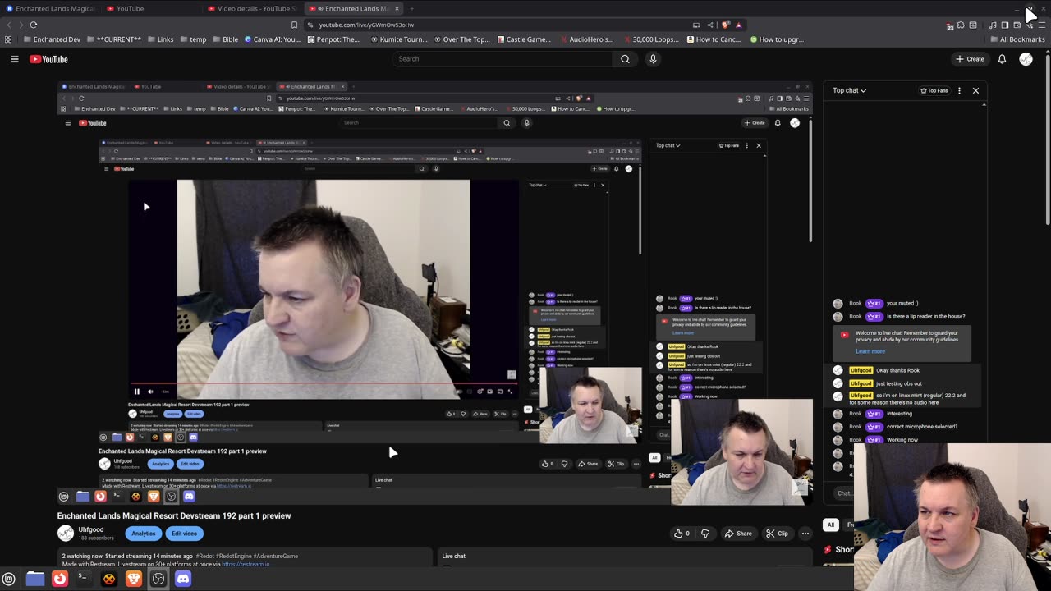The height and width of the screenshot is (591, 1051).
Task: Expand the Links bookmark folder
Action: coord(159,39)
